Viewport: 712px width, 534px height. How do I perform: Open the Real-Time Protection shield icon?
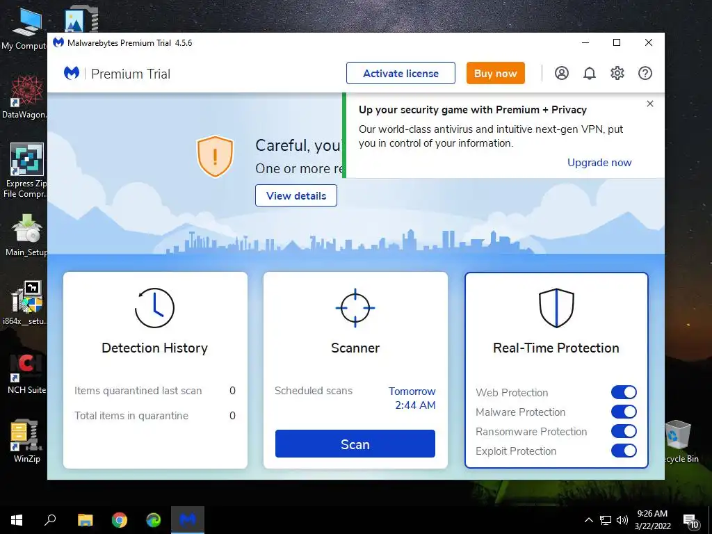click(556, 308)
